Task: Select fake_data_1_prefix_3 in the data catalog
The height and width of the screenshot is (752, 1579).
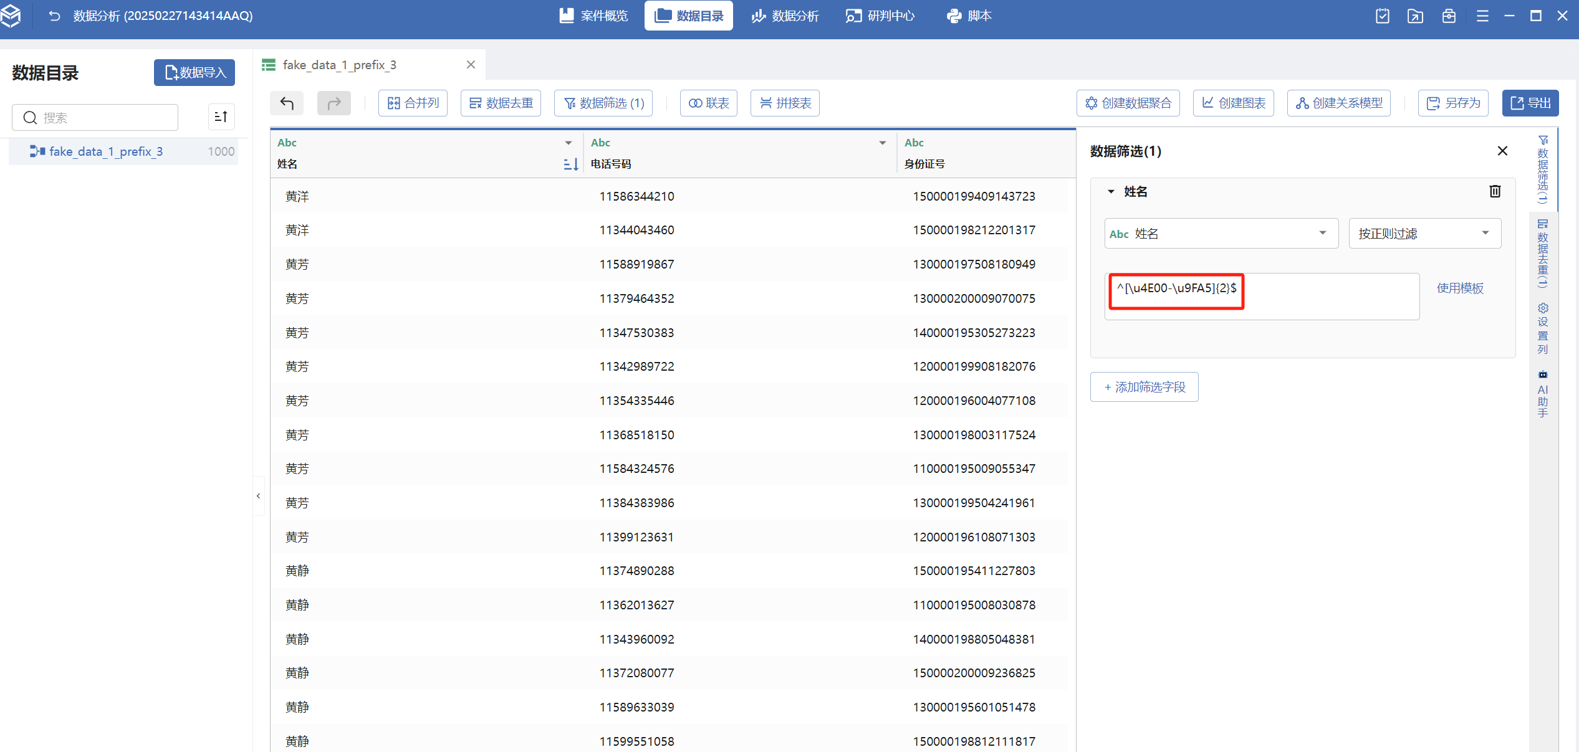Action: [106, 151]
